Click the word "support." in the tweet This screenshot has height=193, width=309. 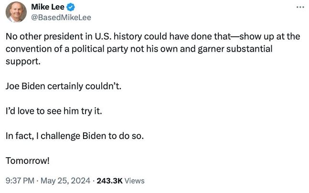(x=21, y=62)
